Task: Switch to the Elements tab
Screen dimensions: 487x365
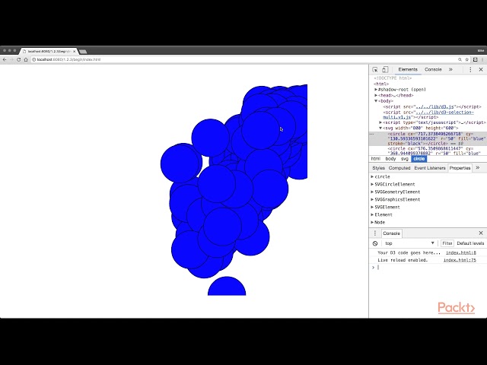Action: [x=408, y=69]
